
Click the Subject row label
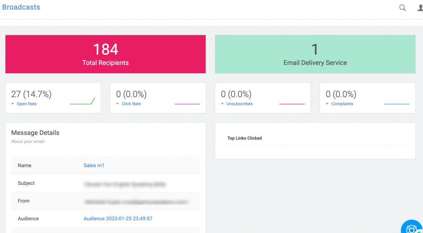click(26, 183)
